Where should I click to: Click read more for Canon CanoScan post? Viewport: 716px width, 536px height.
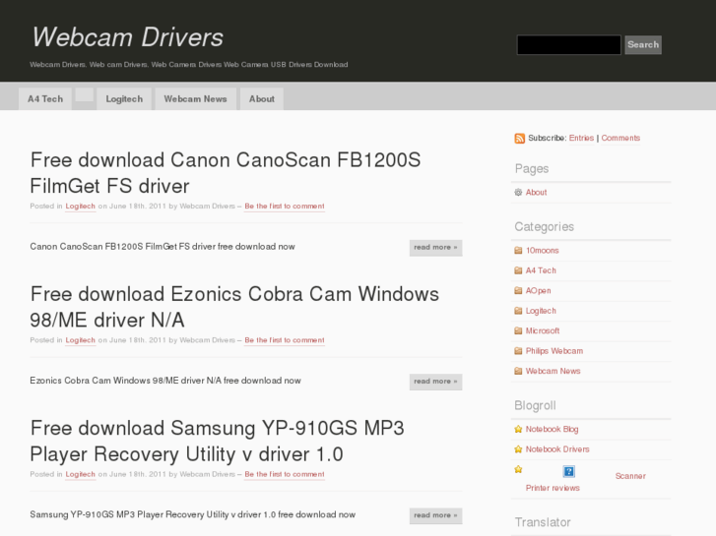[x=435, y=248]
